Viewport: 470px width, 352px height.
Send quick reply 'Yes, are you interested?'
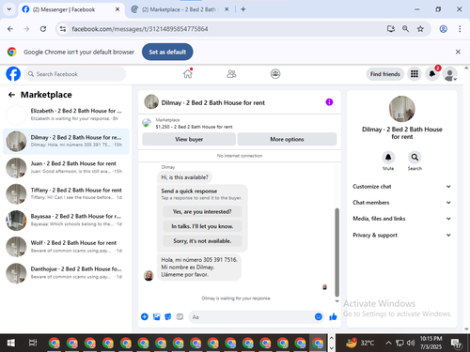coord(202,212)
